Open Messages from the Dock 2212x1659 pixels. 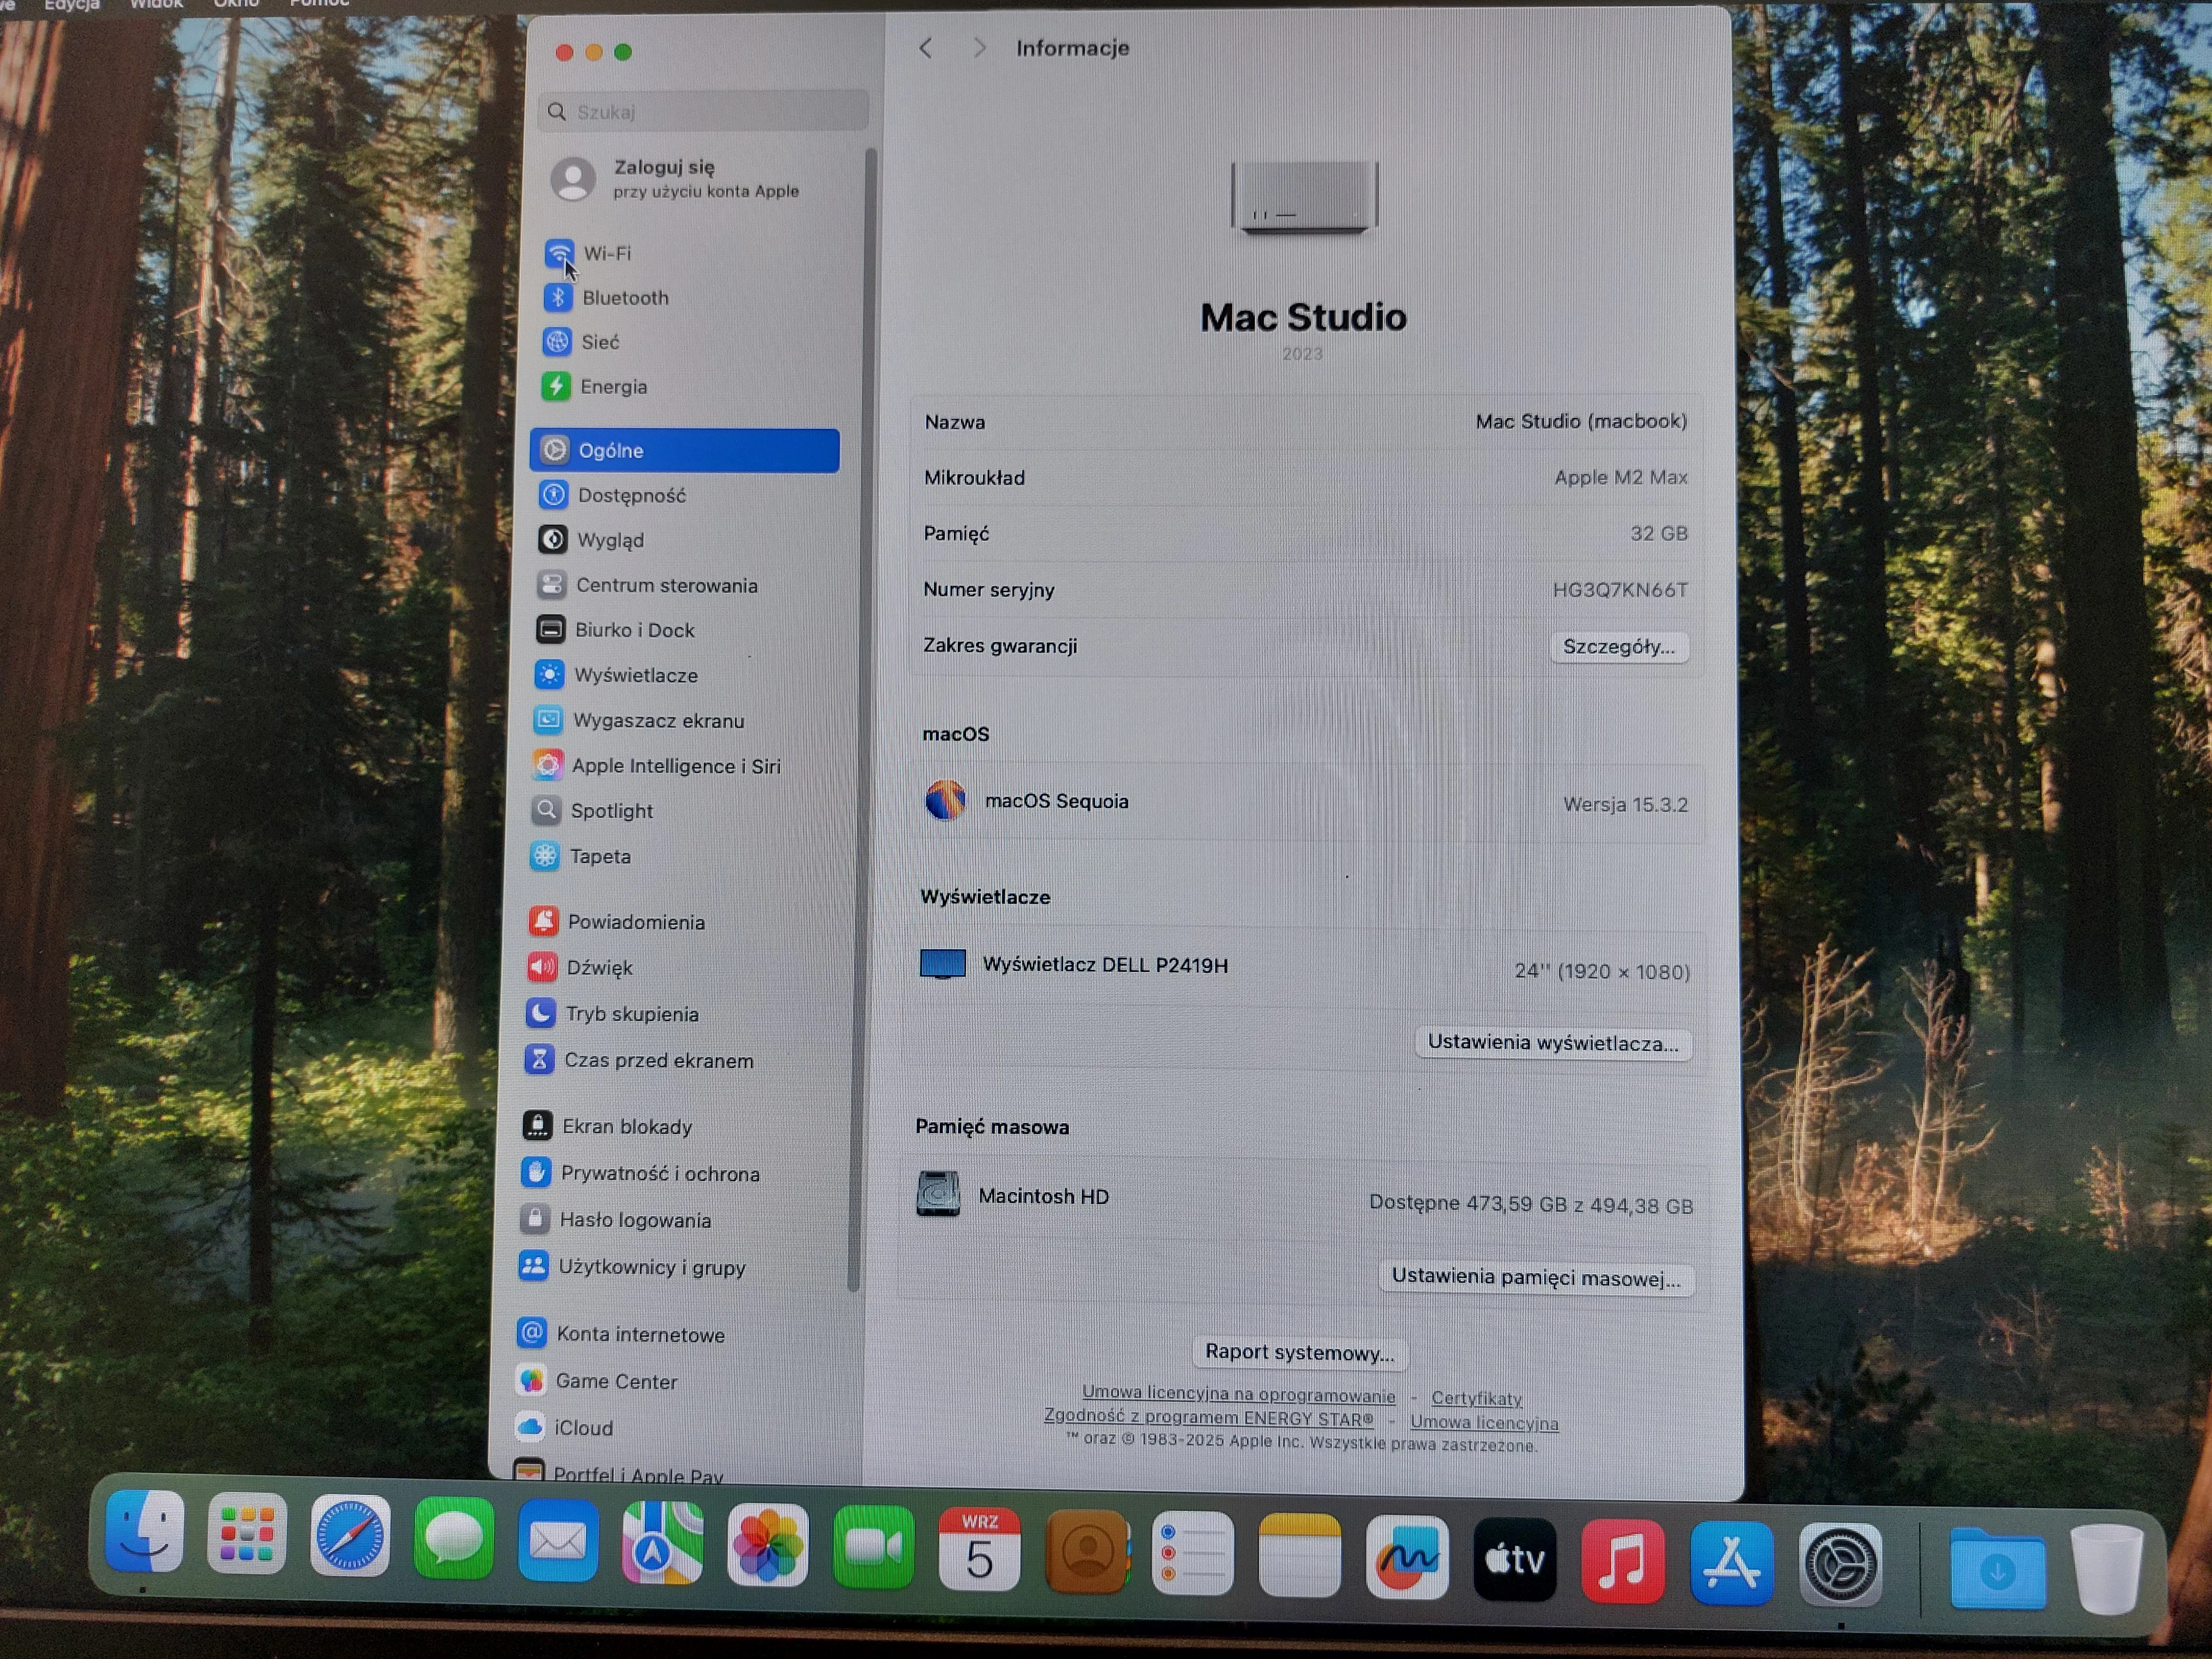(x=454, y=1539)
